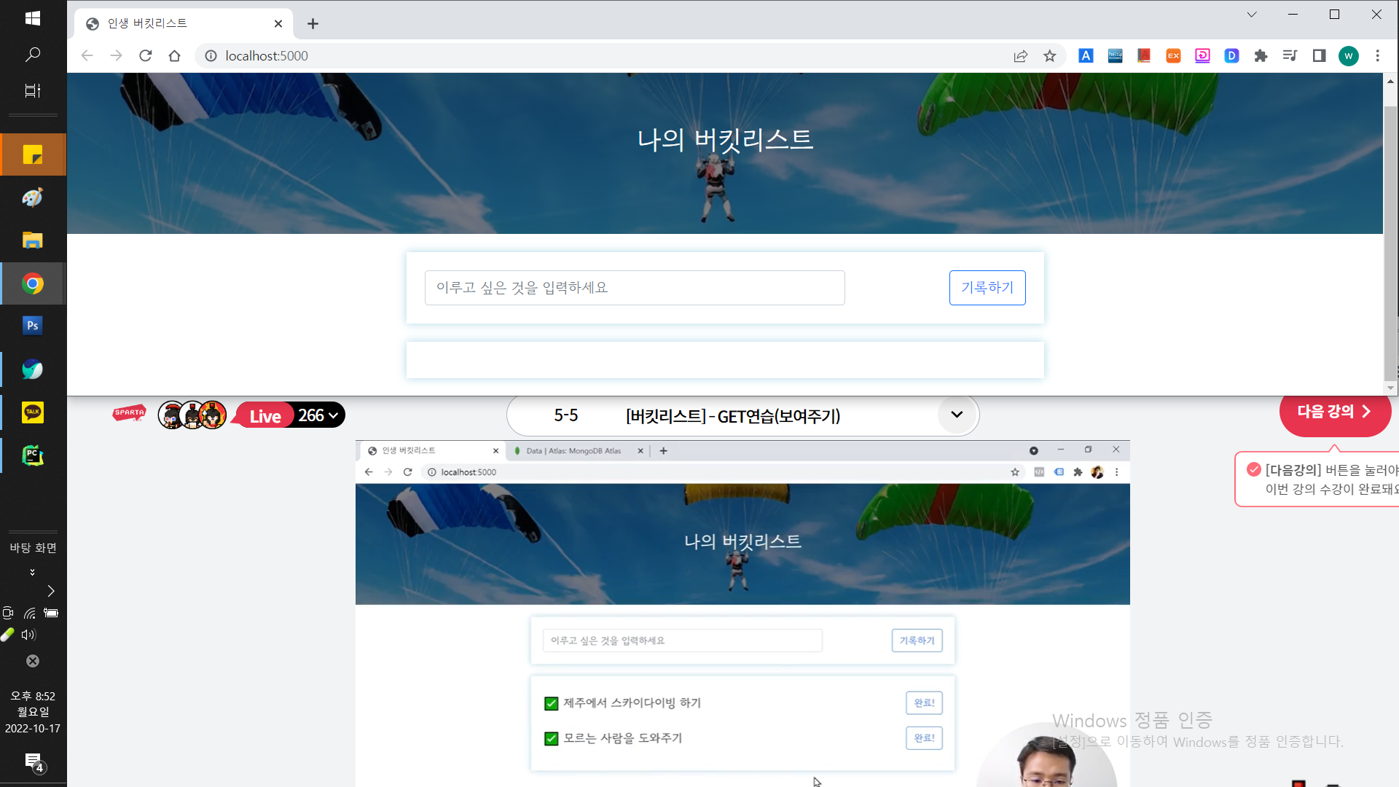The image size is (1399, 787).
Task: Open Task View in the taskbar
Action: [x=33, y=90]
